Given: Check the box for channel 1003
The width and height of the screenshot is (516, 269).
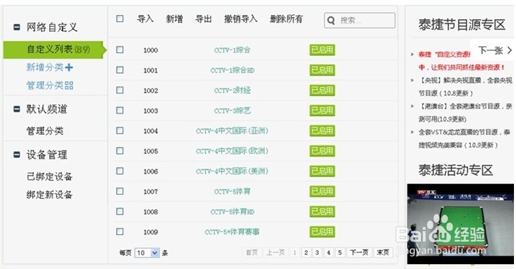Looking at the screenshot, I should click(x=120, y=110).
